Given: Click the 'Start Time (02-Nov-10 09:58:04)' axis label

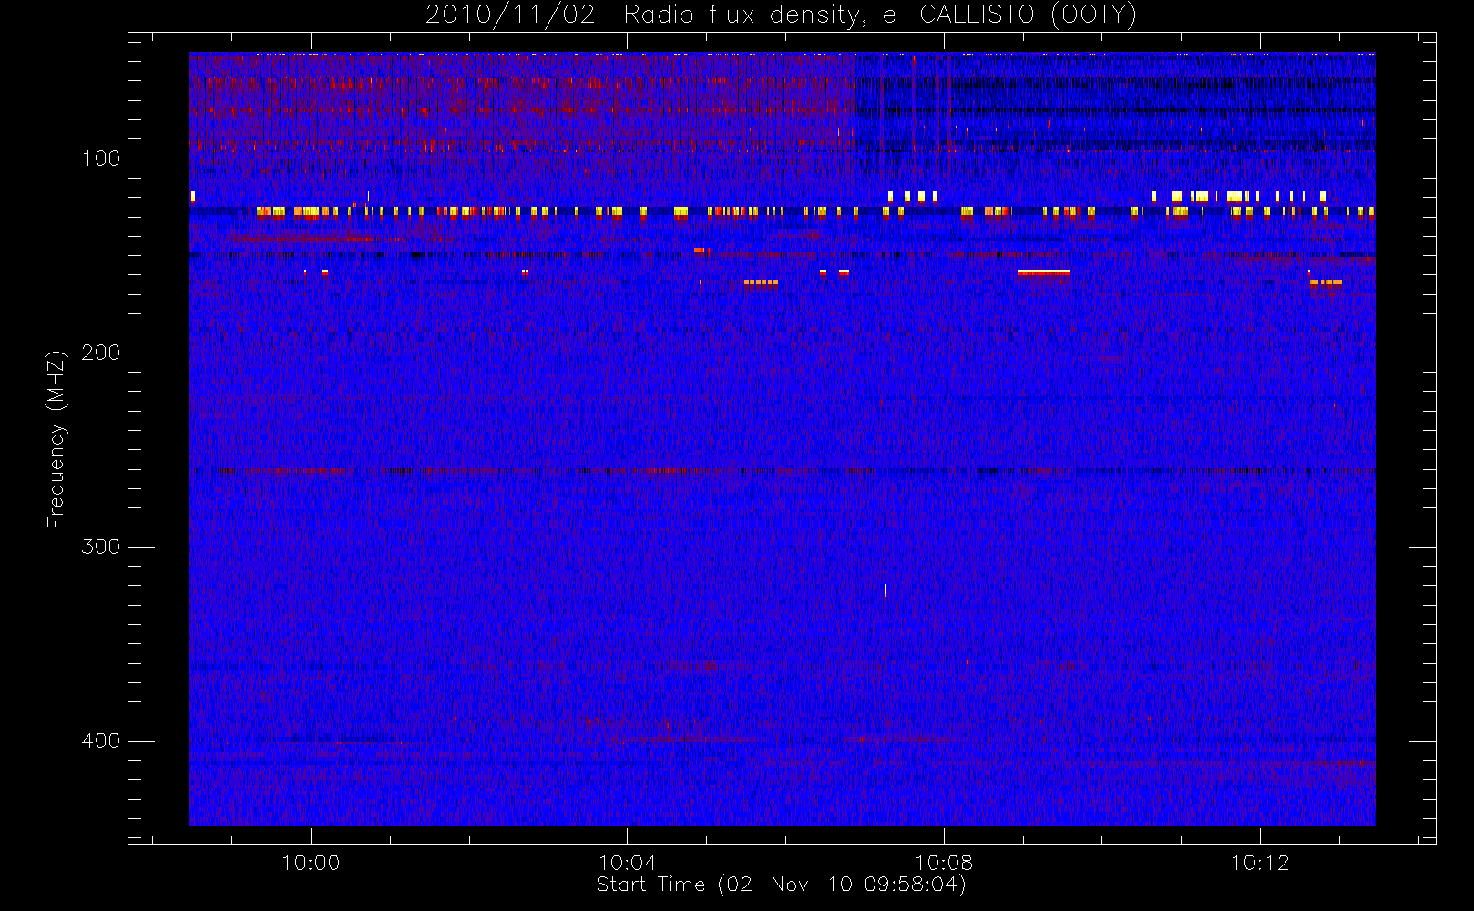Looking at the screenshot, I should (x=781, y=885).
